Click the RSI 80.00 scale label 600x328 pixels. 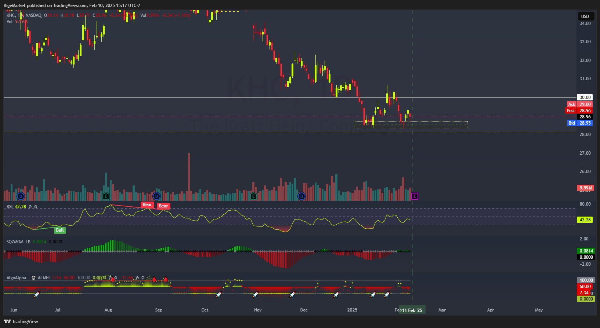(585, 204)
